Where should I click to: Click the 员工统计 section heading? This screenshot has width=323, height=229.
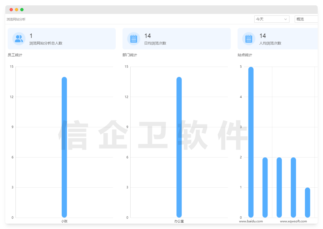tap(15, 55)
